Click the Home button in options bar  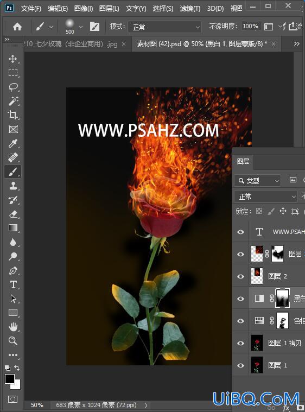click(x=17, y=27)
